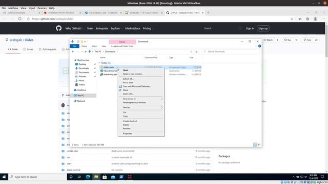Open the Explorer recent locations dropdown arrow
This screenshot has height=184, width=328.
(x=82, y=52)
